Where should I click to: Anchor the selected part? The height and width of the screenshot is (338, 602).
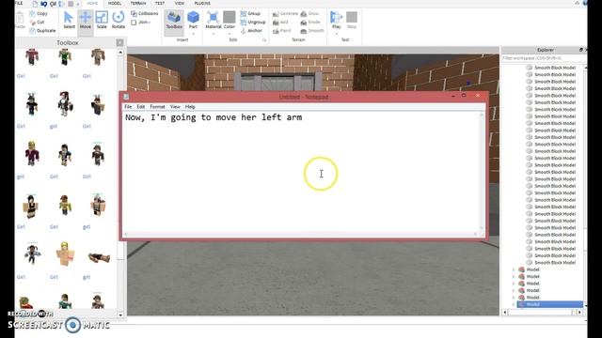251,31
